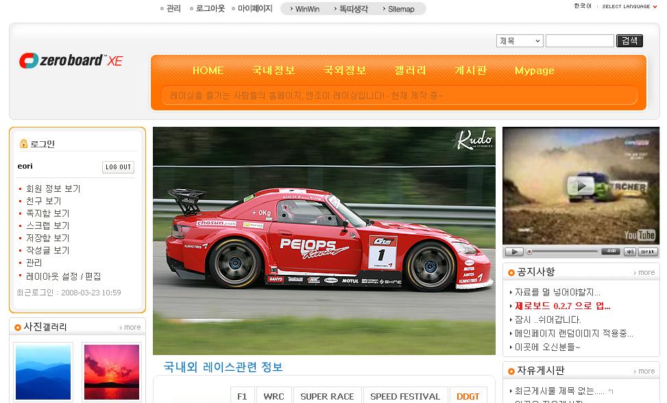Expand the 자유게시판 more link
The height and width of the screenshot is (403, 667).
pyautogui.click(x=644, y=371)
